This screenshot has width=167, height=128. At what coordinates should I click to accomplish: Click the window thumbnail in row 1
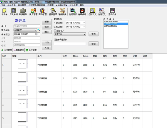(21, 65)
